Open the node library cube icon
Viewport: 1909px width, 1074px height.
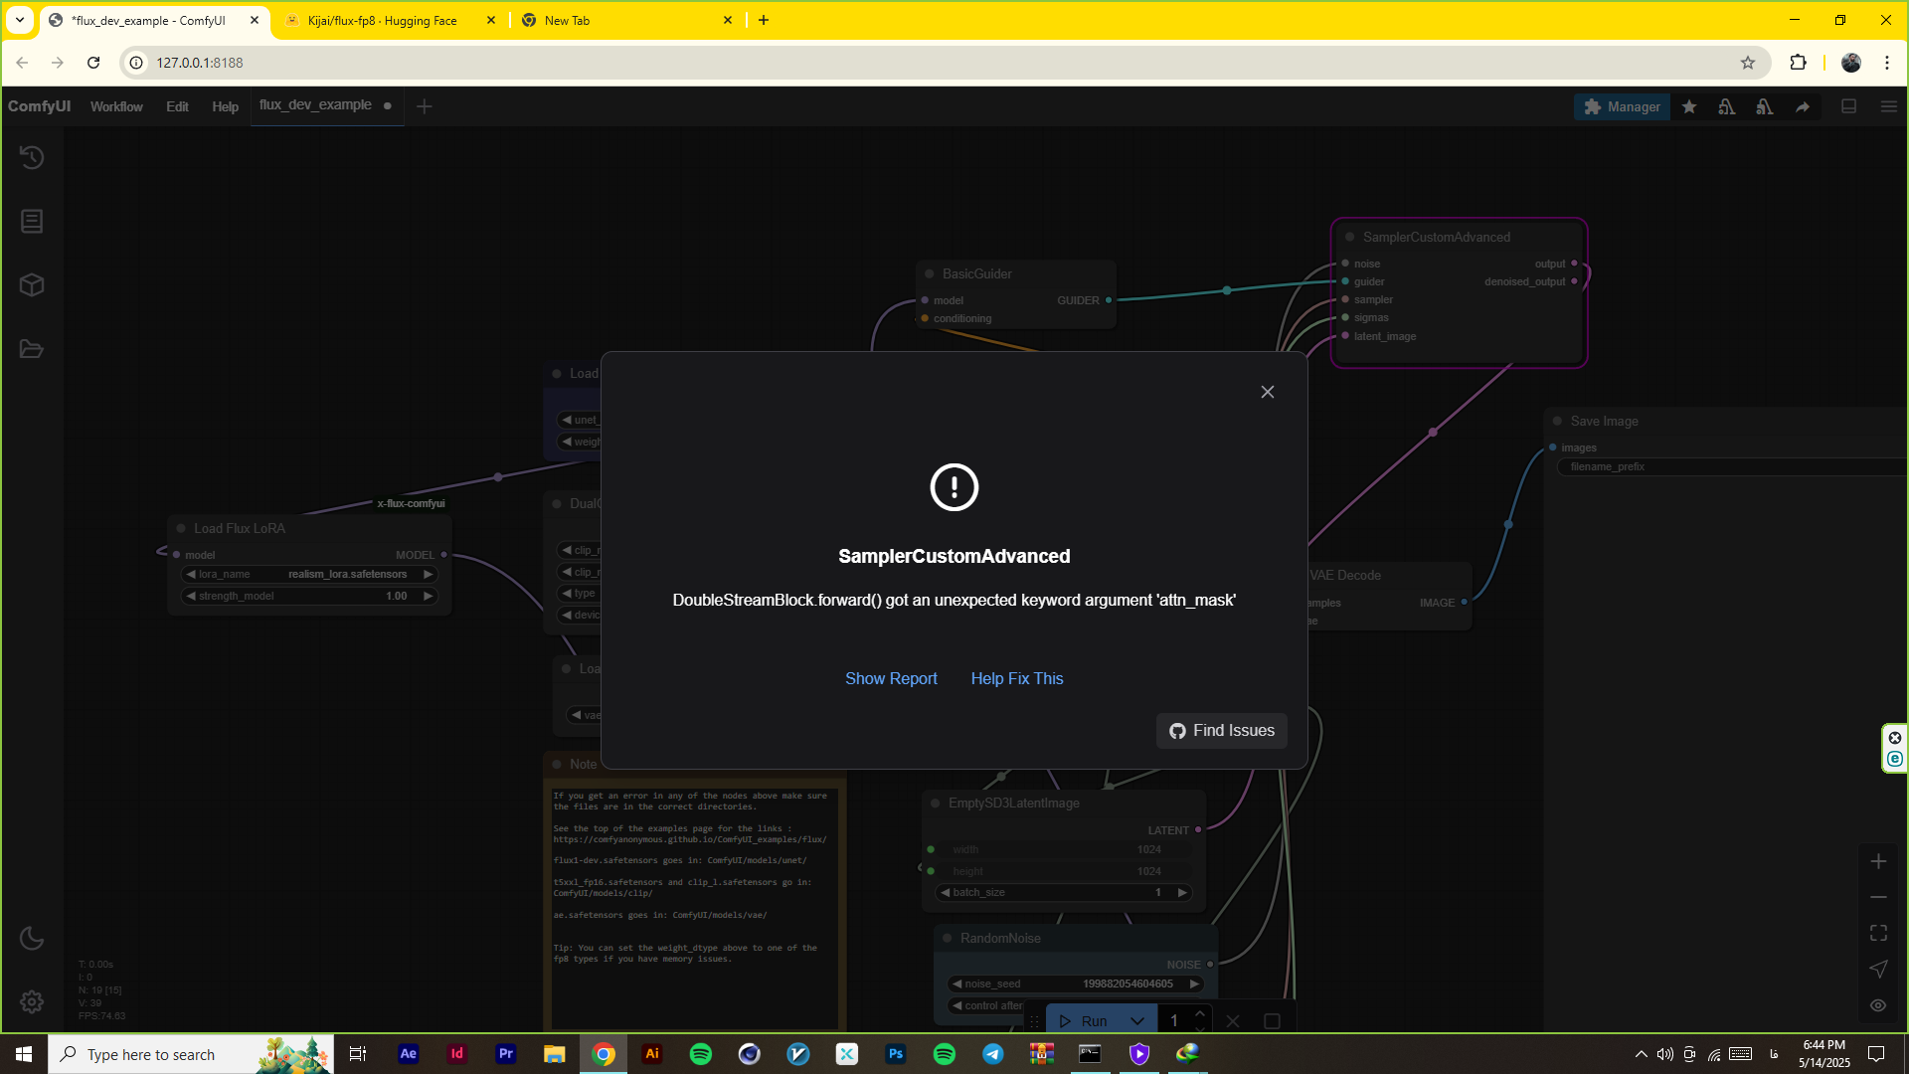[32, 285]
